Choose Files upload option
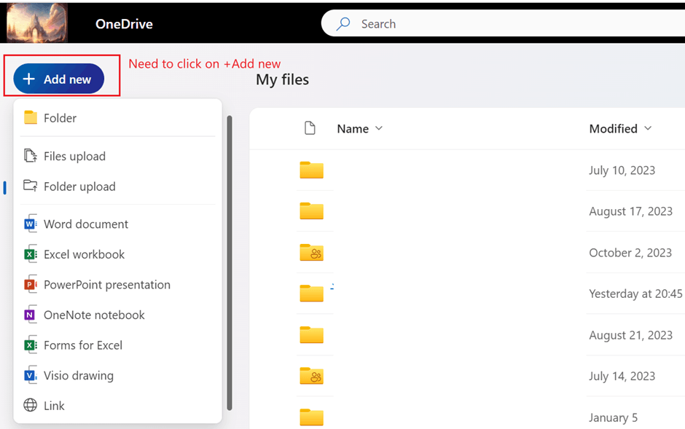685x429 pixels. click(118, 157)
